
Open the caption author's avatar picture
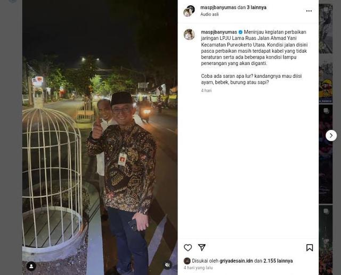point(189,34)
